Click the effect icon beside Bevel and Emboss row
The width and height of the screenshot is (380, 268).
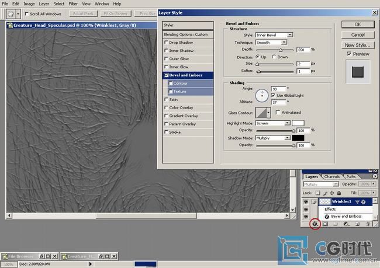[327, 217]
